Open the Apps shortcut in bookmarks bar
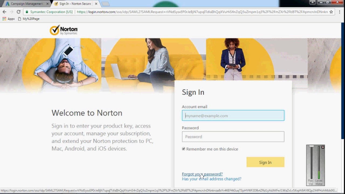The width and height of the screenshot is (345, 194). 8,19
